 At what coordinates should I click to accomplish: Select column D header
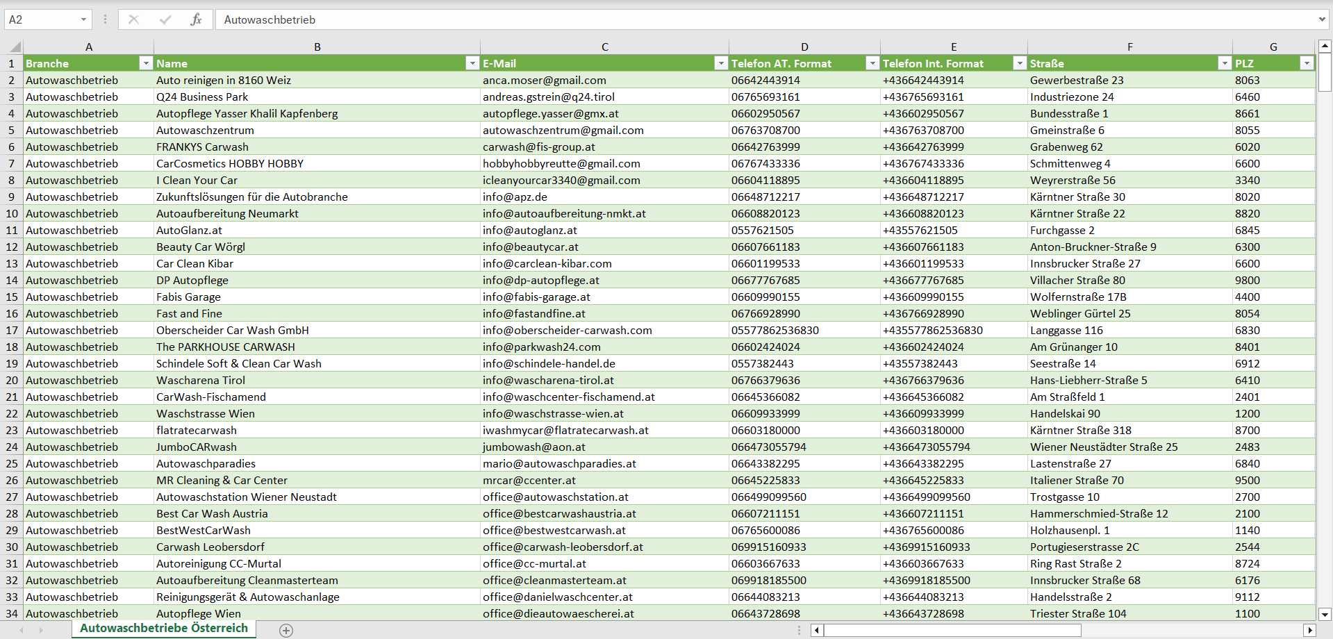pos(804,47)
